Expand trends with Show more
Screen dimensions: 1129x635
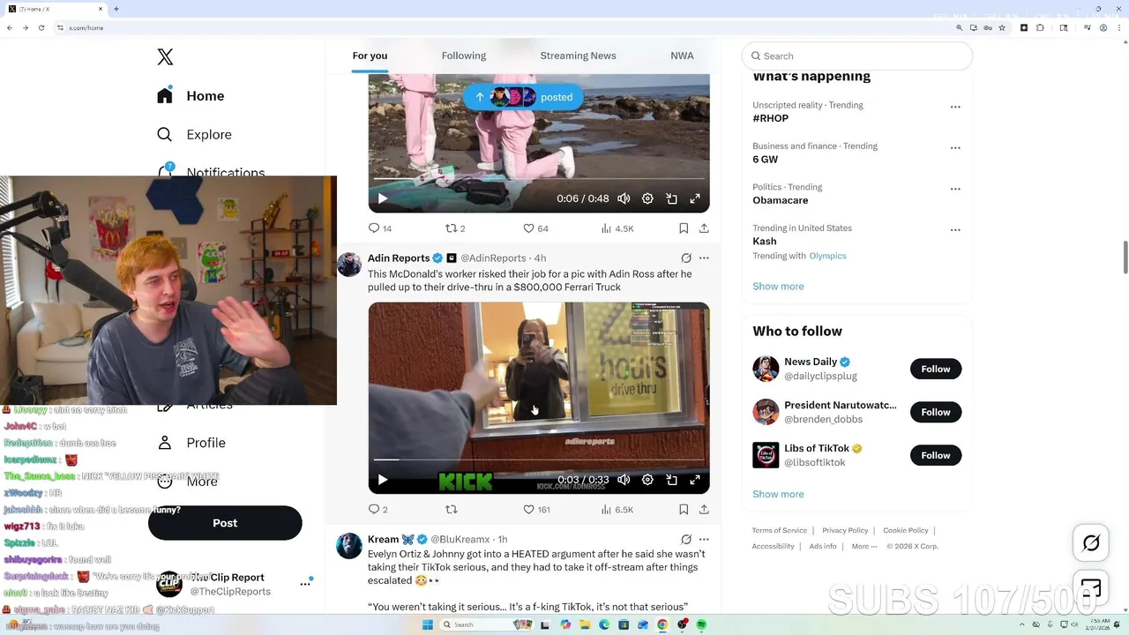click(778, 287)
